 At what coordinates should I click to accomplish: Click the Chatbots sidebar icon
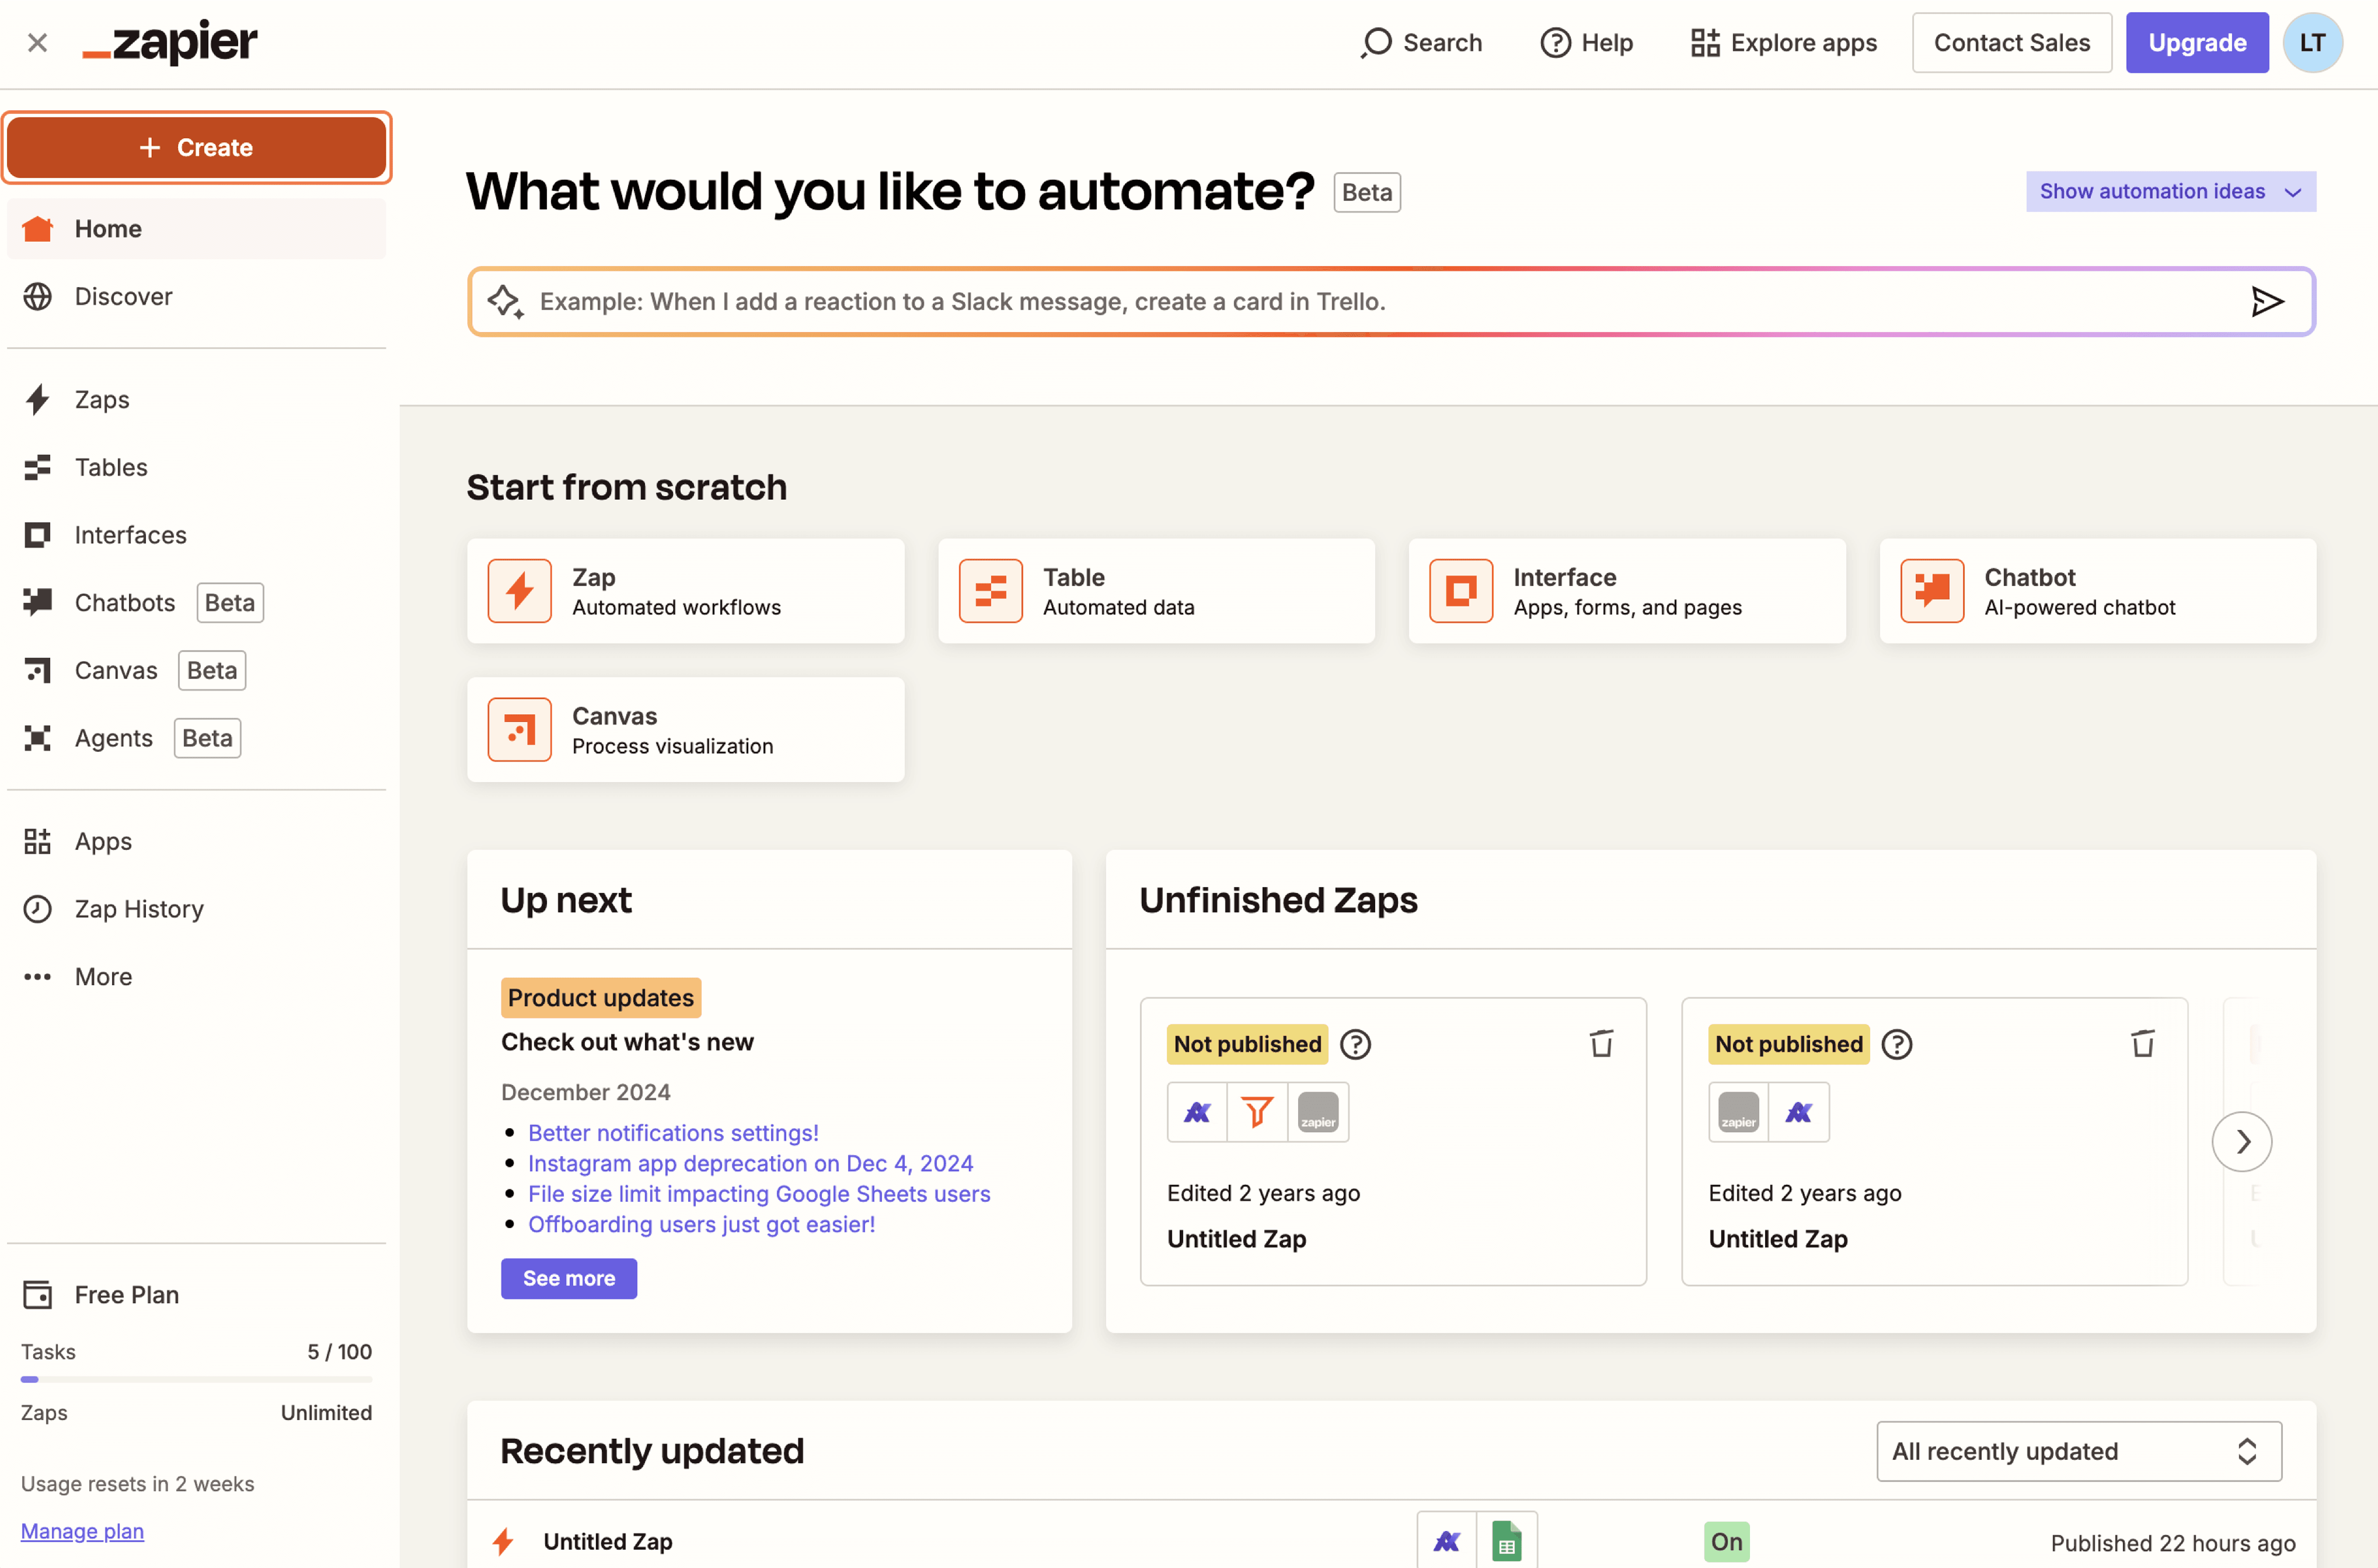click(37, 602)
